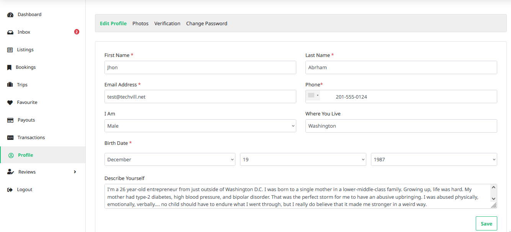The height and width of the screenshot is (232, 511).
Task: Open the phone country flag selector
Action: (x=313, y=96)
